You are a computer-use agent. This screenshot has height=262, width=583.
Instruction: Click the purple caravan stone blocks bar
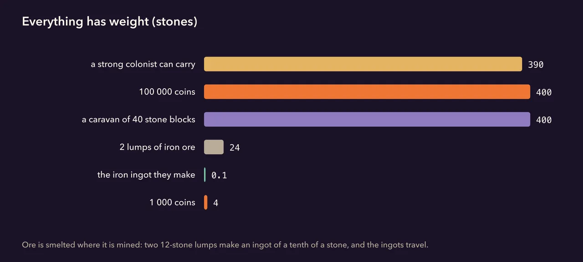click(367, 120)
